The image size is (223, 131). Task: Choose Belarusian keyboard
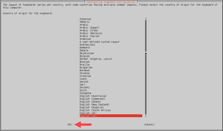87,53
